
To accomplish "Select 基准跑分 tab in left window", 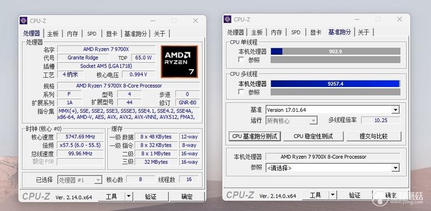I will pos(136,34).
